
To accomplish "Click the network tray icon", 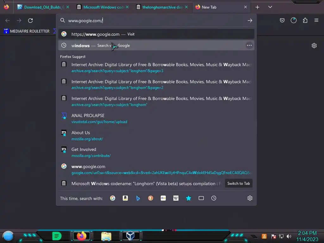I will [x=281, y=236].
